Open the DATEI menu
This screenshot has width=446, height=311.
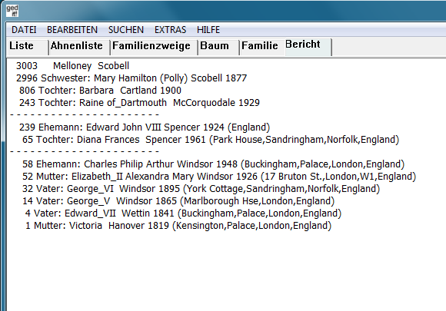[24, 30]
